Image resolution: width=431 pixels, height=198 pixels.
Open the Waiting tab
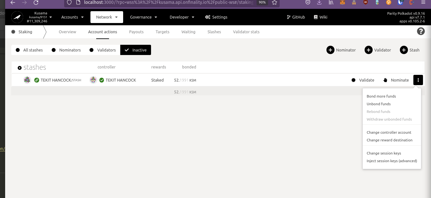pyautogui.click(x=188, y=32)
